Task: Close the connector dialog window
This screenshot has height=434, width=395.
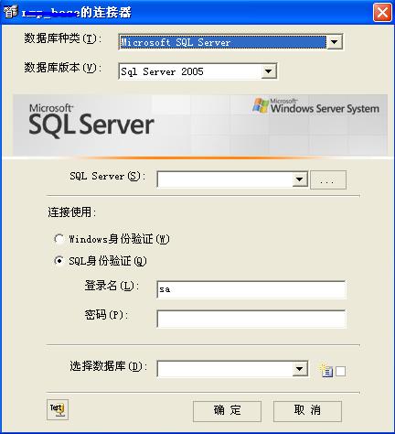Action: (382, 13)
